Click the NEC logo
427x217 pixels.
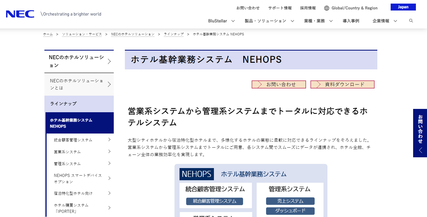(20, 14)
